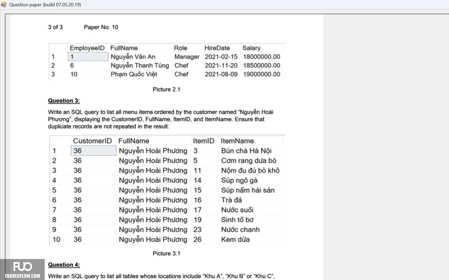Click the 'Nước suối' item cell
This screenshot has width=449, height=280.
tap(237, 210)
